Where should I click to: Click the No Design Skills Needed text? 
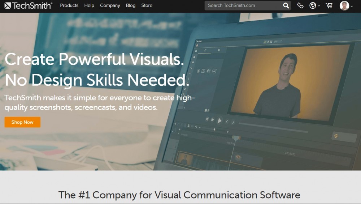click(x=97, y=80)
